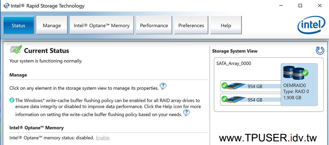329x145 pixels.
Task: Select the OEMRAID0 volume label
Action: (295, 86)
